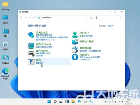Expand the address bar history dropdown

86,18
